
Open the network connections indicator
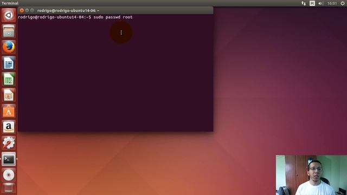point(304,3)
